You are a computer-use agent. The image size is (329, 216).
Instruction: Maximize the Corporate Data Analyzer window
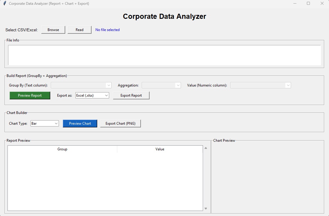308,3
